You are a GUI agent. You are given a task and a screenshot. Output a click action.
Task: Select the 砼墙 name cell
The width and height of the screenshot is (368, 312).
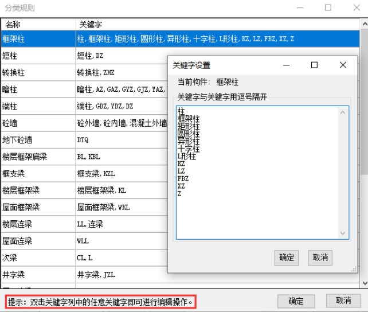click(38, 123)
